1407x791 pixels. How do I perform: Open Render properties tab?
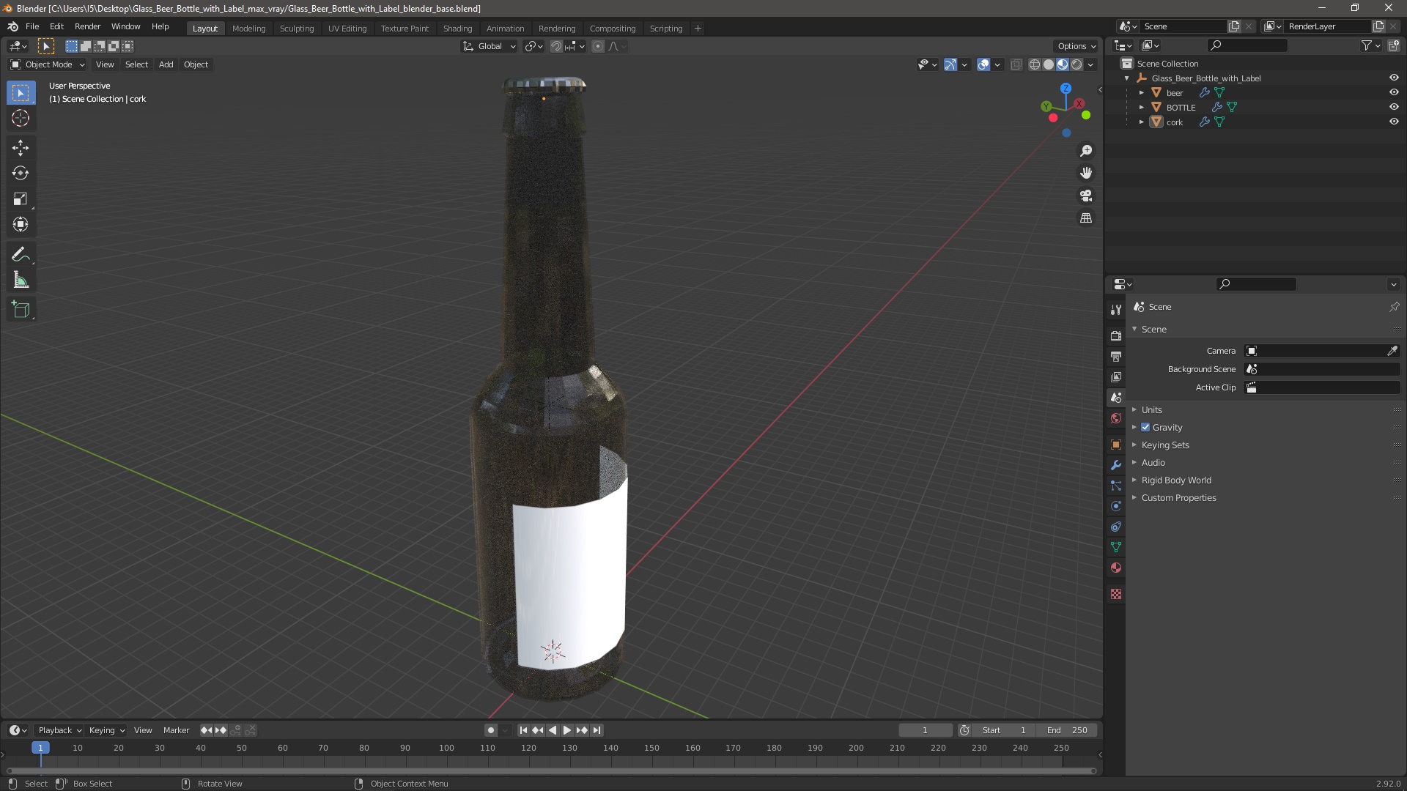[x=1116, y=335]
